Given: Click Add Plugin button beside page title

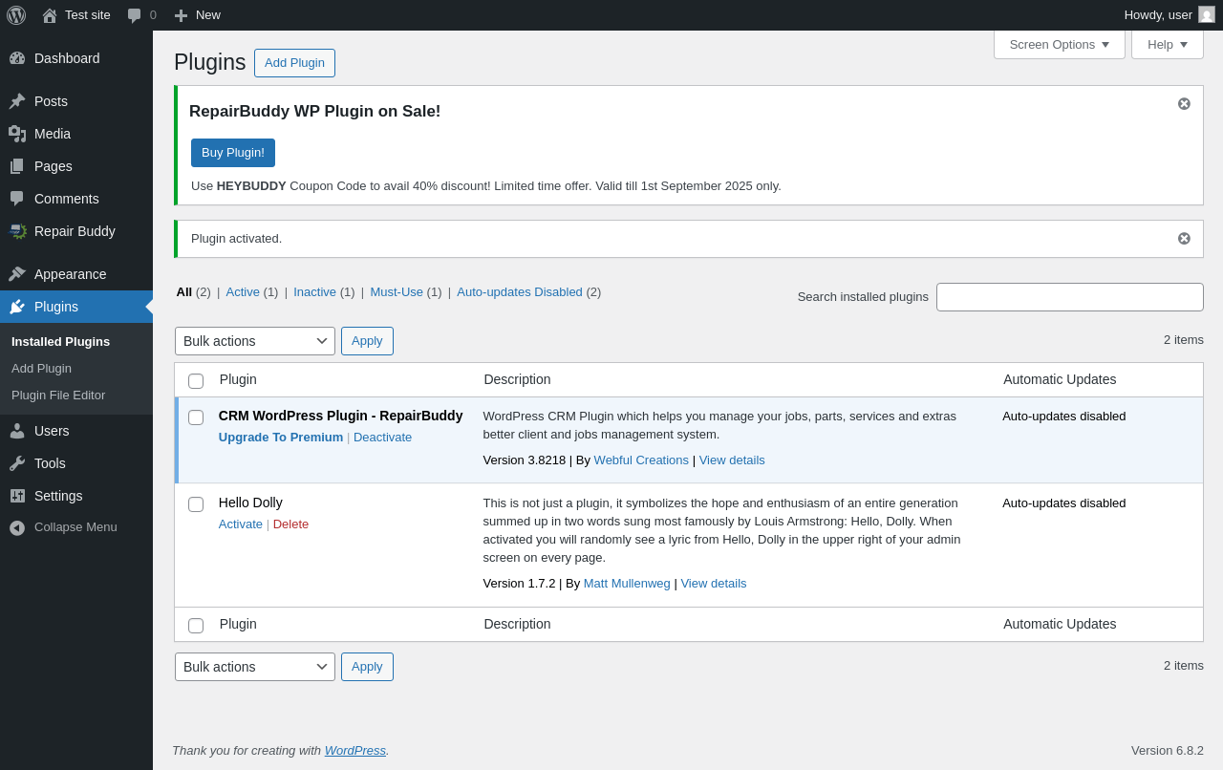Looking at the screenshot, I should point(294,63).
